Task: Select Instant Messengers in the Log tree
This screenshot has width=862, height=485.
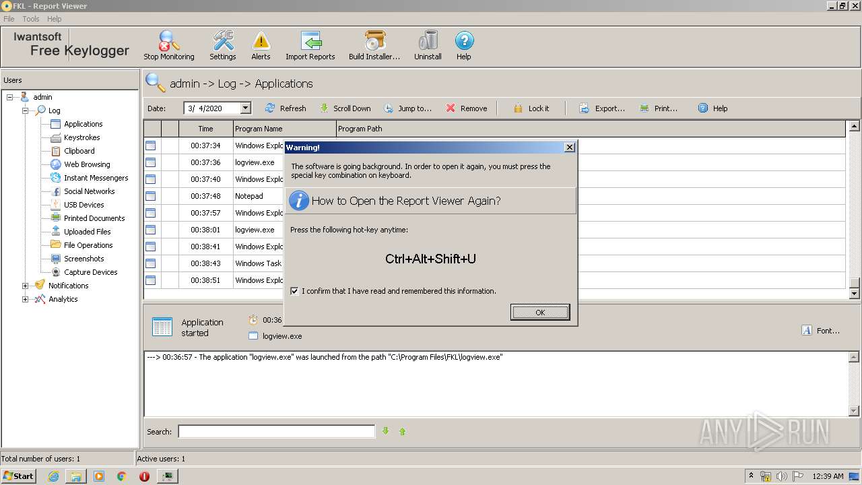Action: pyautogui.click(x=96, y=178)
